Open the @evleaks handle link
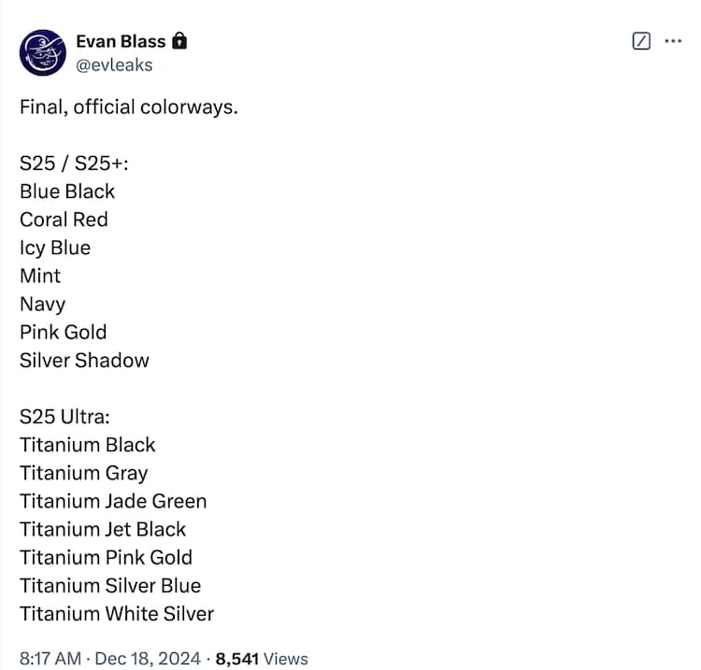The image size is (701, 670). [x=114, y=64]
